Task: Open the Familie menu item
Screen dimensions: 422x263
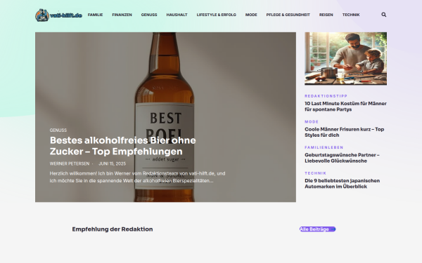Action: click(x=95, y=15)
